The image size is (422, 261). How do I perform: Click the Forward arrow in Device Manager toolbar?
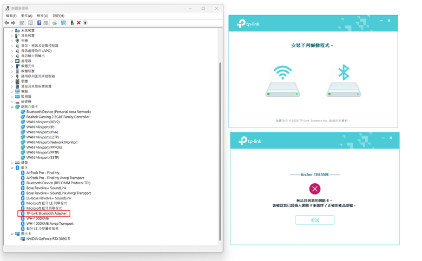click(x=13, y=23)
